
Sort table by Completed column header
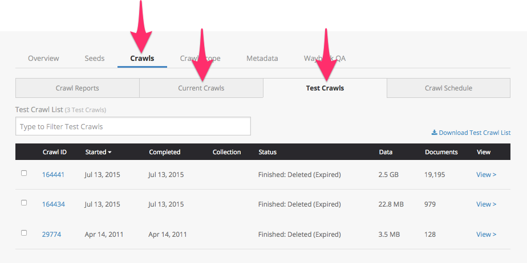pyautogui.click(x=164, y=152)
